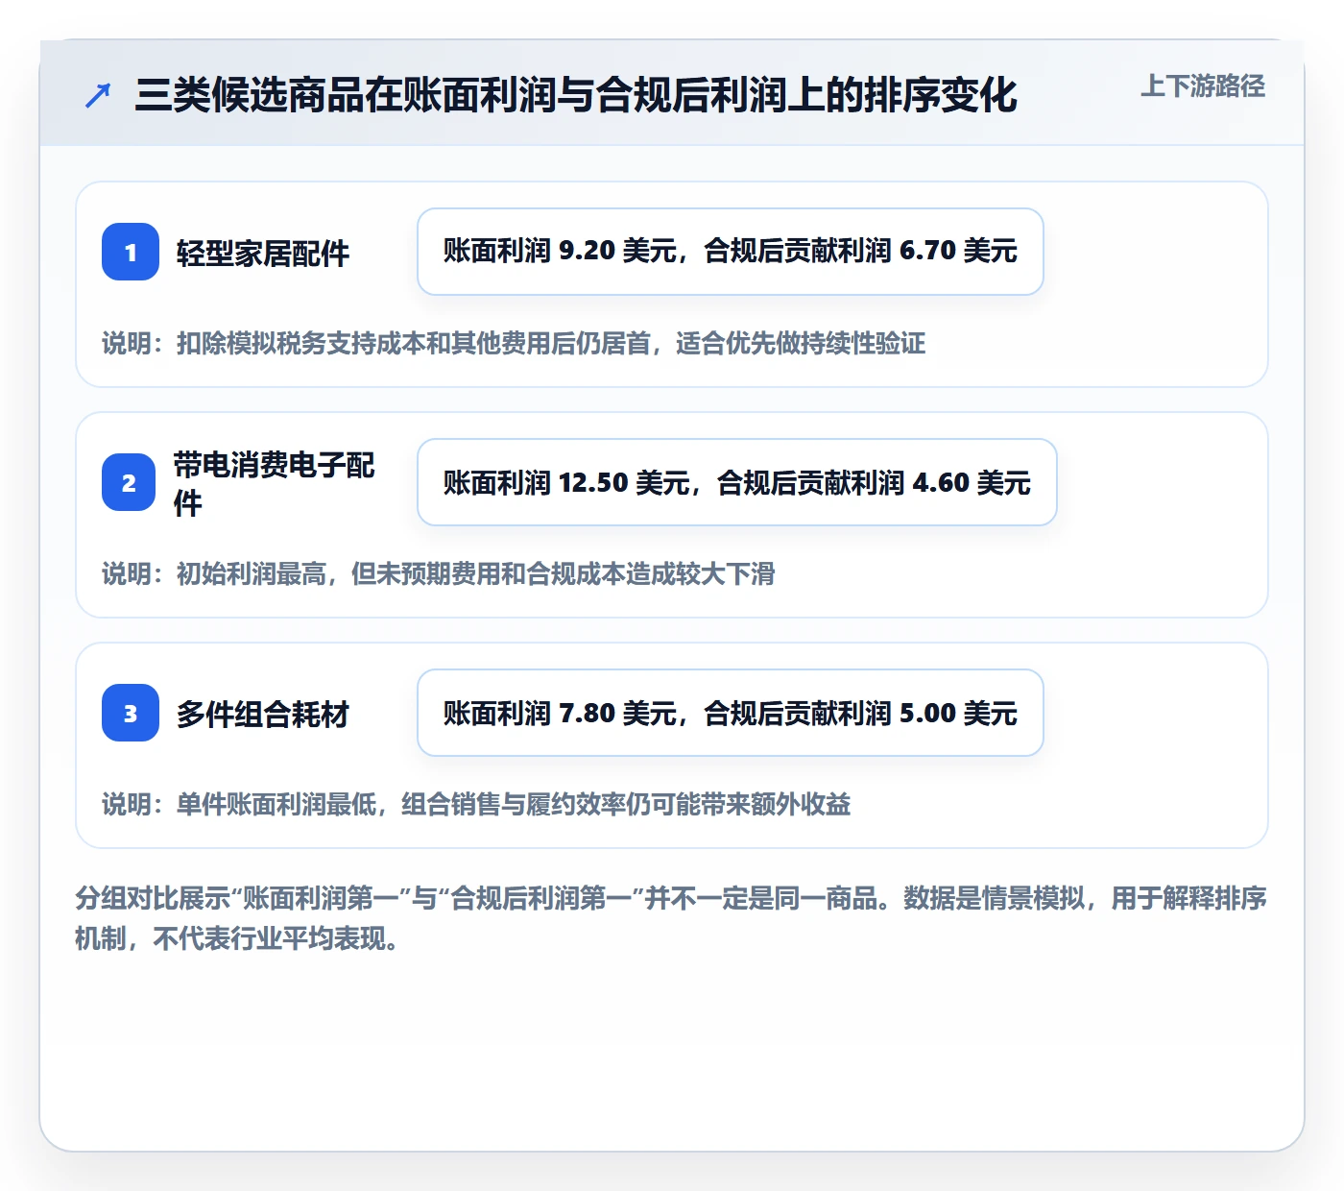The height and width of the screenshot is (1191, 1344).
Task: Select the title 三类候选商品在账面利润与合规后利润上的排序变化
Action: point(575,95)
